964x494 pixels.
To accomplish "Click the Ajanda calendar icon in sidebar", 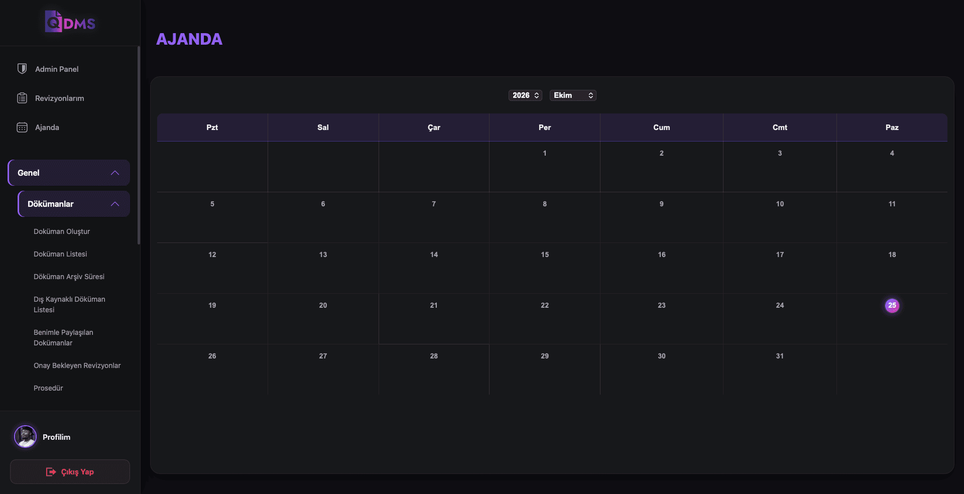I will (22, 128).
